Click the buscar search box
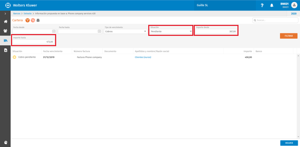300x147 pixels. 275,20
